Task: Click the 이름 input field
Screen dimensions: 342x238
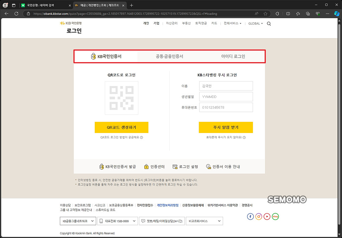Action: (226, 86)
